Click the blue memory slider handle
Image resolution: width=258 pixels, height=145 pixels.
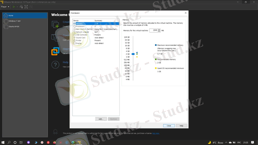(133, 54)
